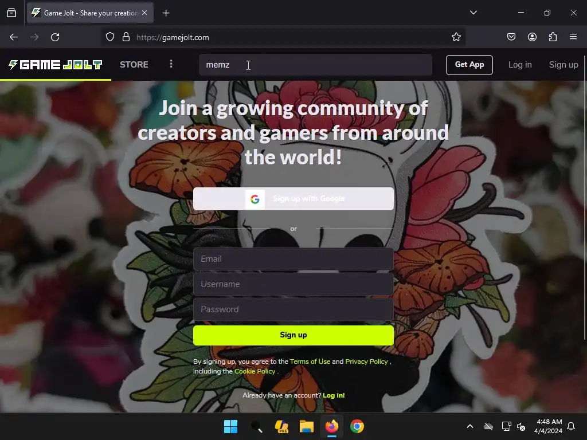Click Log in on the top navigation
This screenshot has height=440, width=587.
pyautogui.click(x=520, y=65)
